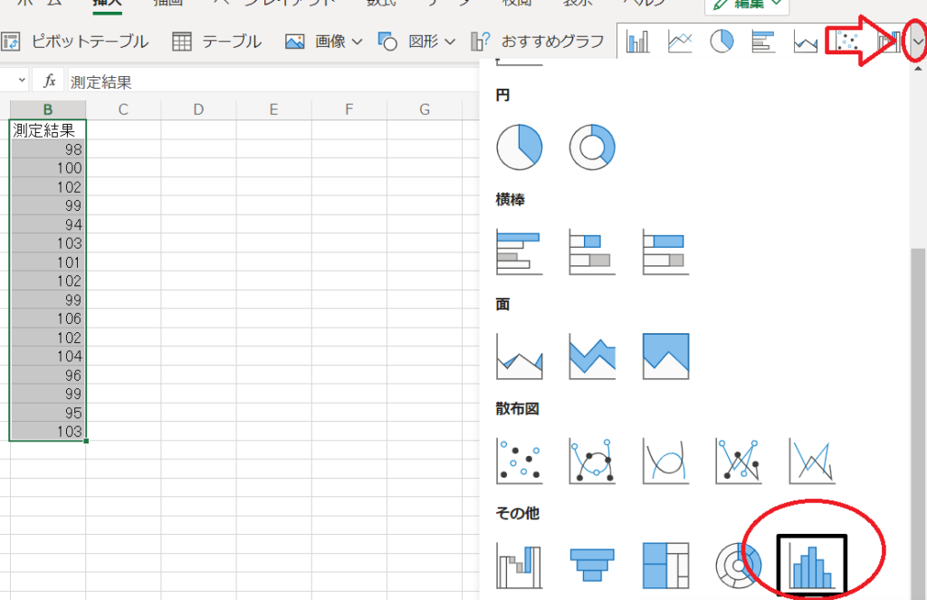Screen dimensions: 927x600
Task: Select the histogram chart in その他 section
Action: [x=811, y=566]
